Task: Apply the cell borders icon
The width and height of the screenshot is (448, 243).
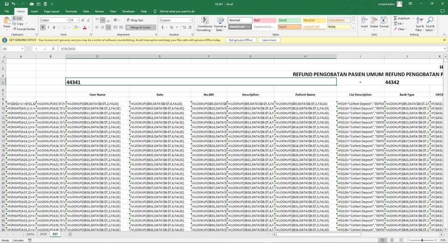Action: [x=65, y=28]
